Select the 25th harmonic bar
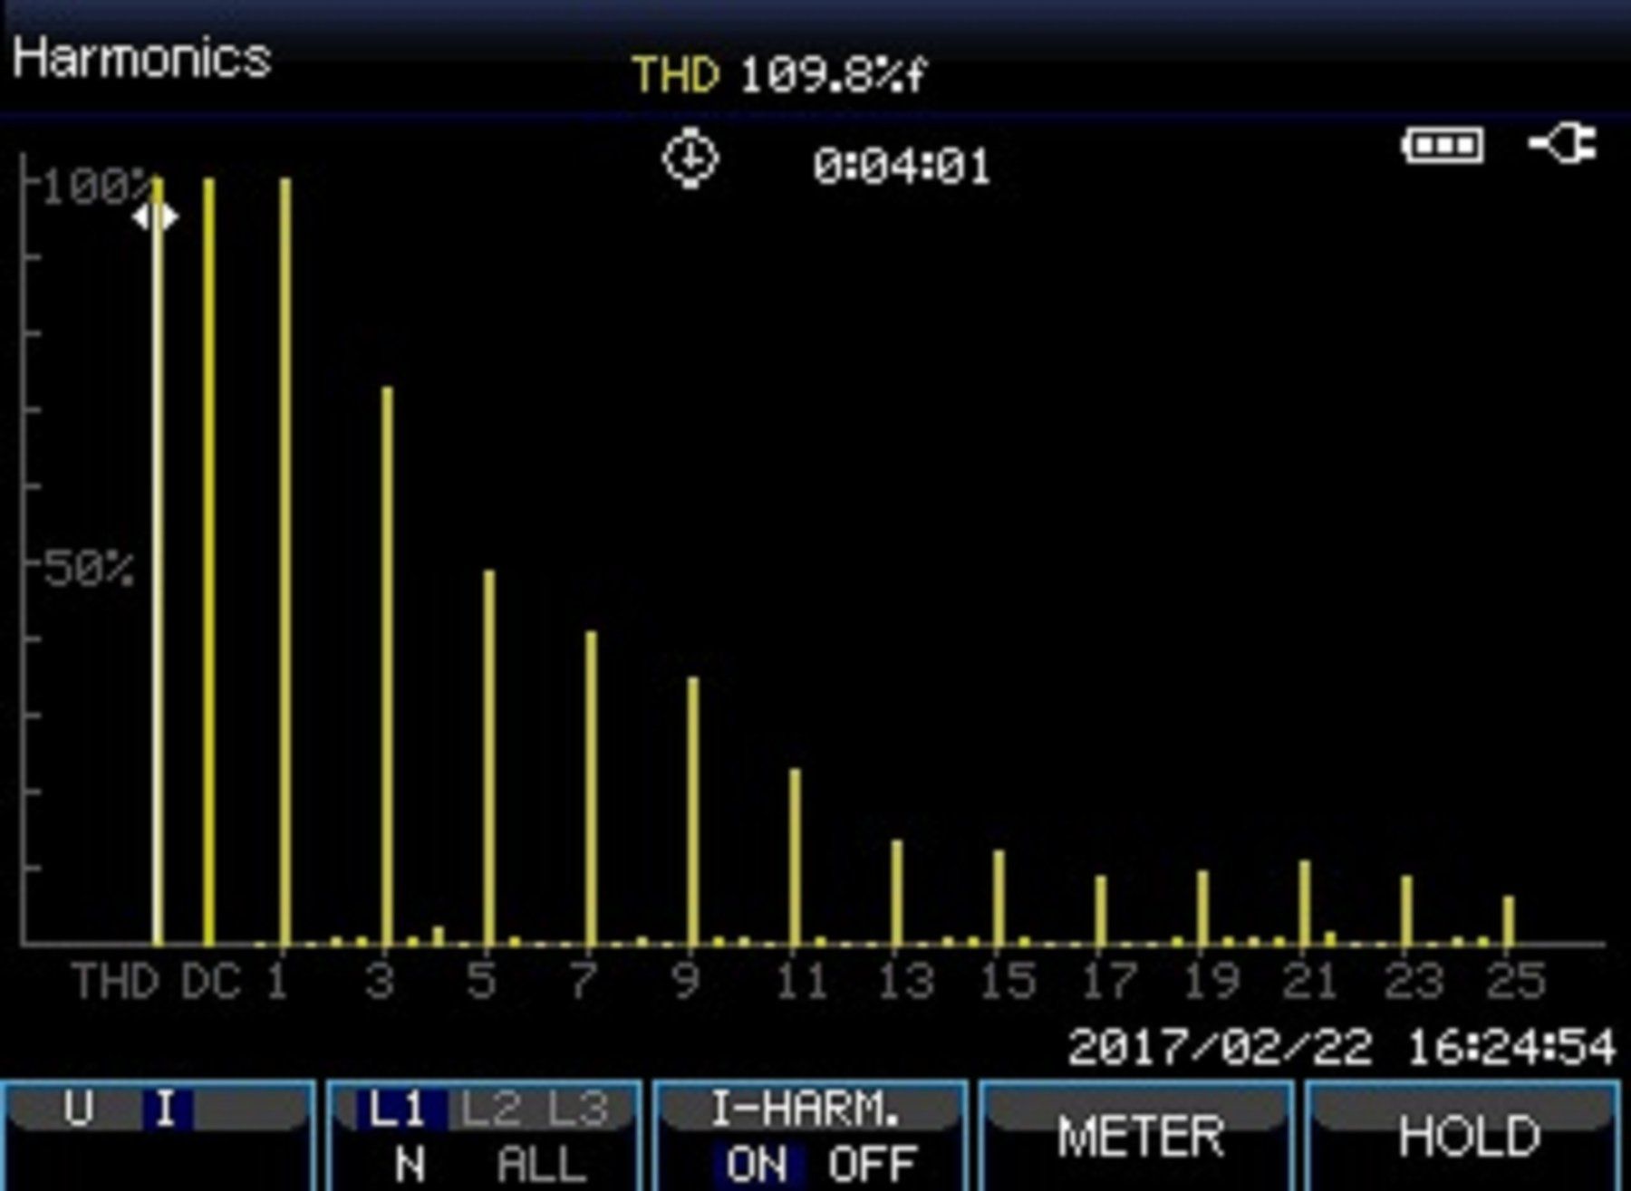The image size is (1631, 1191). pos(1509,921)
